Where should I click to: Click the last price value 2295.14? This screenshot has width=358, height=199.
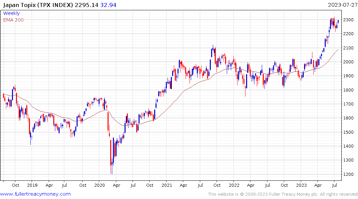pyautogui.click(x=87, y=5)
